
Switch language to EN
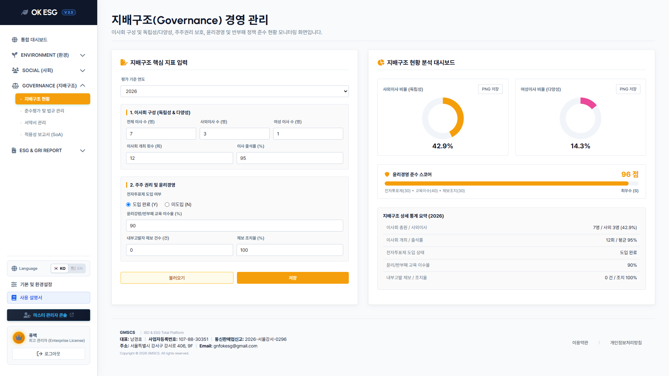[77, 268]
